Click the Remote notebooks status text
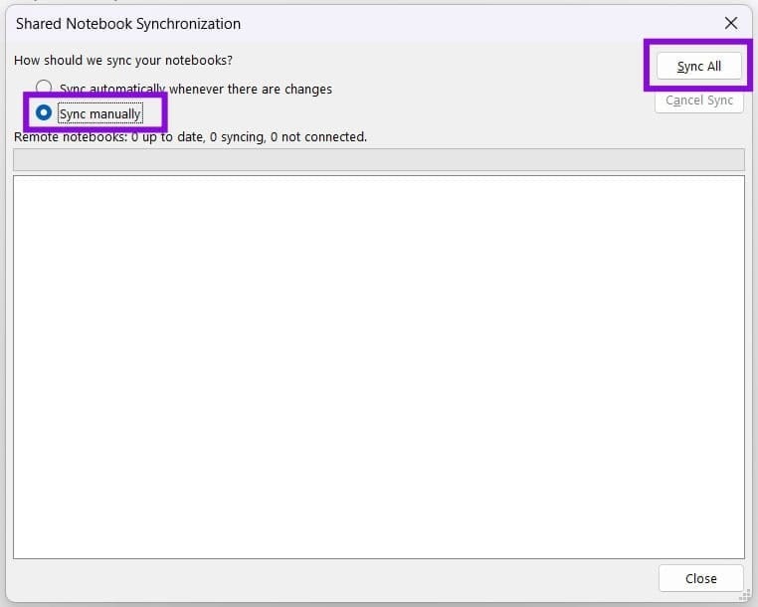This screenshot has width=758, height=607. (x=190, y=137)
